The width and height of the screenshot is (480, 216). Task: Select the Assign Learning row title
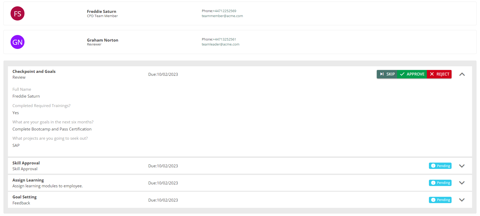pos(28,180)
